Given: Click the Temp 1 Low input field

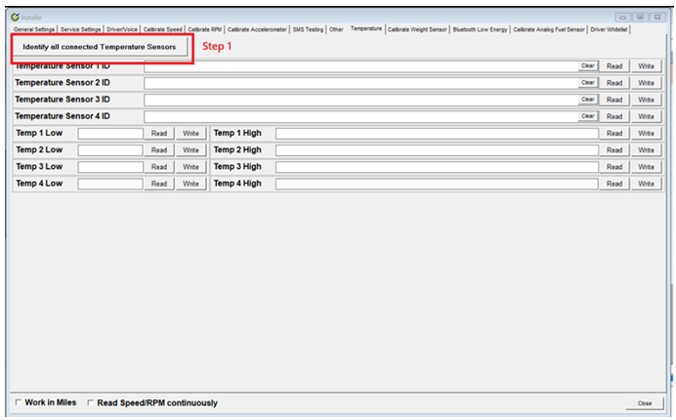Looking at the screenshot, I should tap(110, 133).
